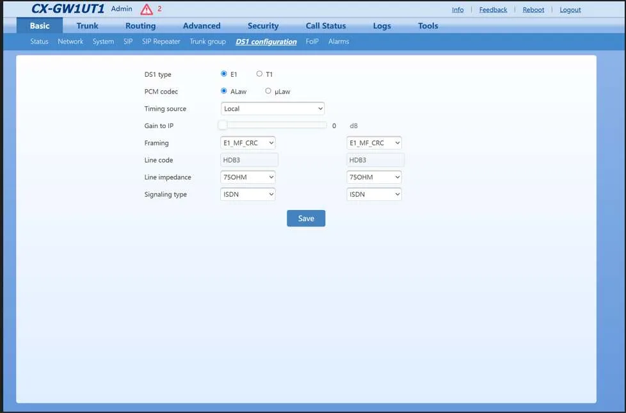626x413 pixels.
Task: Open the Network submenu page
Action: [x=70, y=42]
